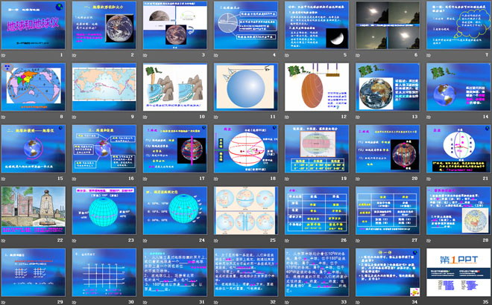
Task: Click the animation star icon under slide 18
Action: (216, 179)
